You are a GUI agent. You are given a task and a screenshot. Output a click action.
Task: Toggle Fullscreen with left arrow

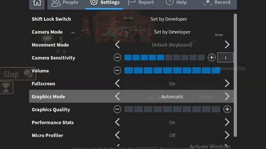[117, 84]
